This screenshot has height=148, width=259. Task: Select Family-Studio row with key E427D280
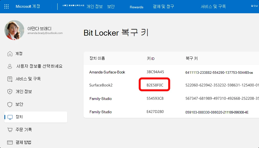pos(101,112)
